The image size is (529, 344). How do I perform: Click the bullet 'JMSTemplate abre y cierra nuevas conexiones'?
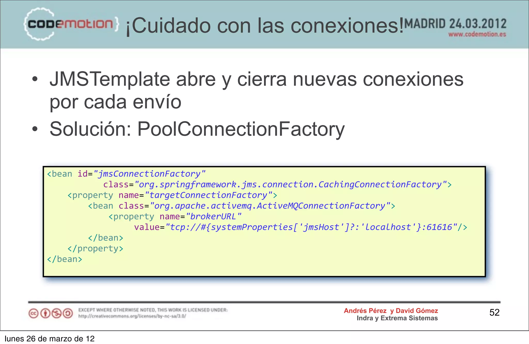click(x=256, y=80)
